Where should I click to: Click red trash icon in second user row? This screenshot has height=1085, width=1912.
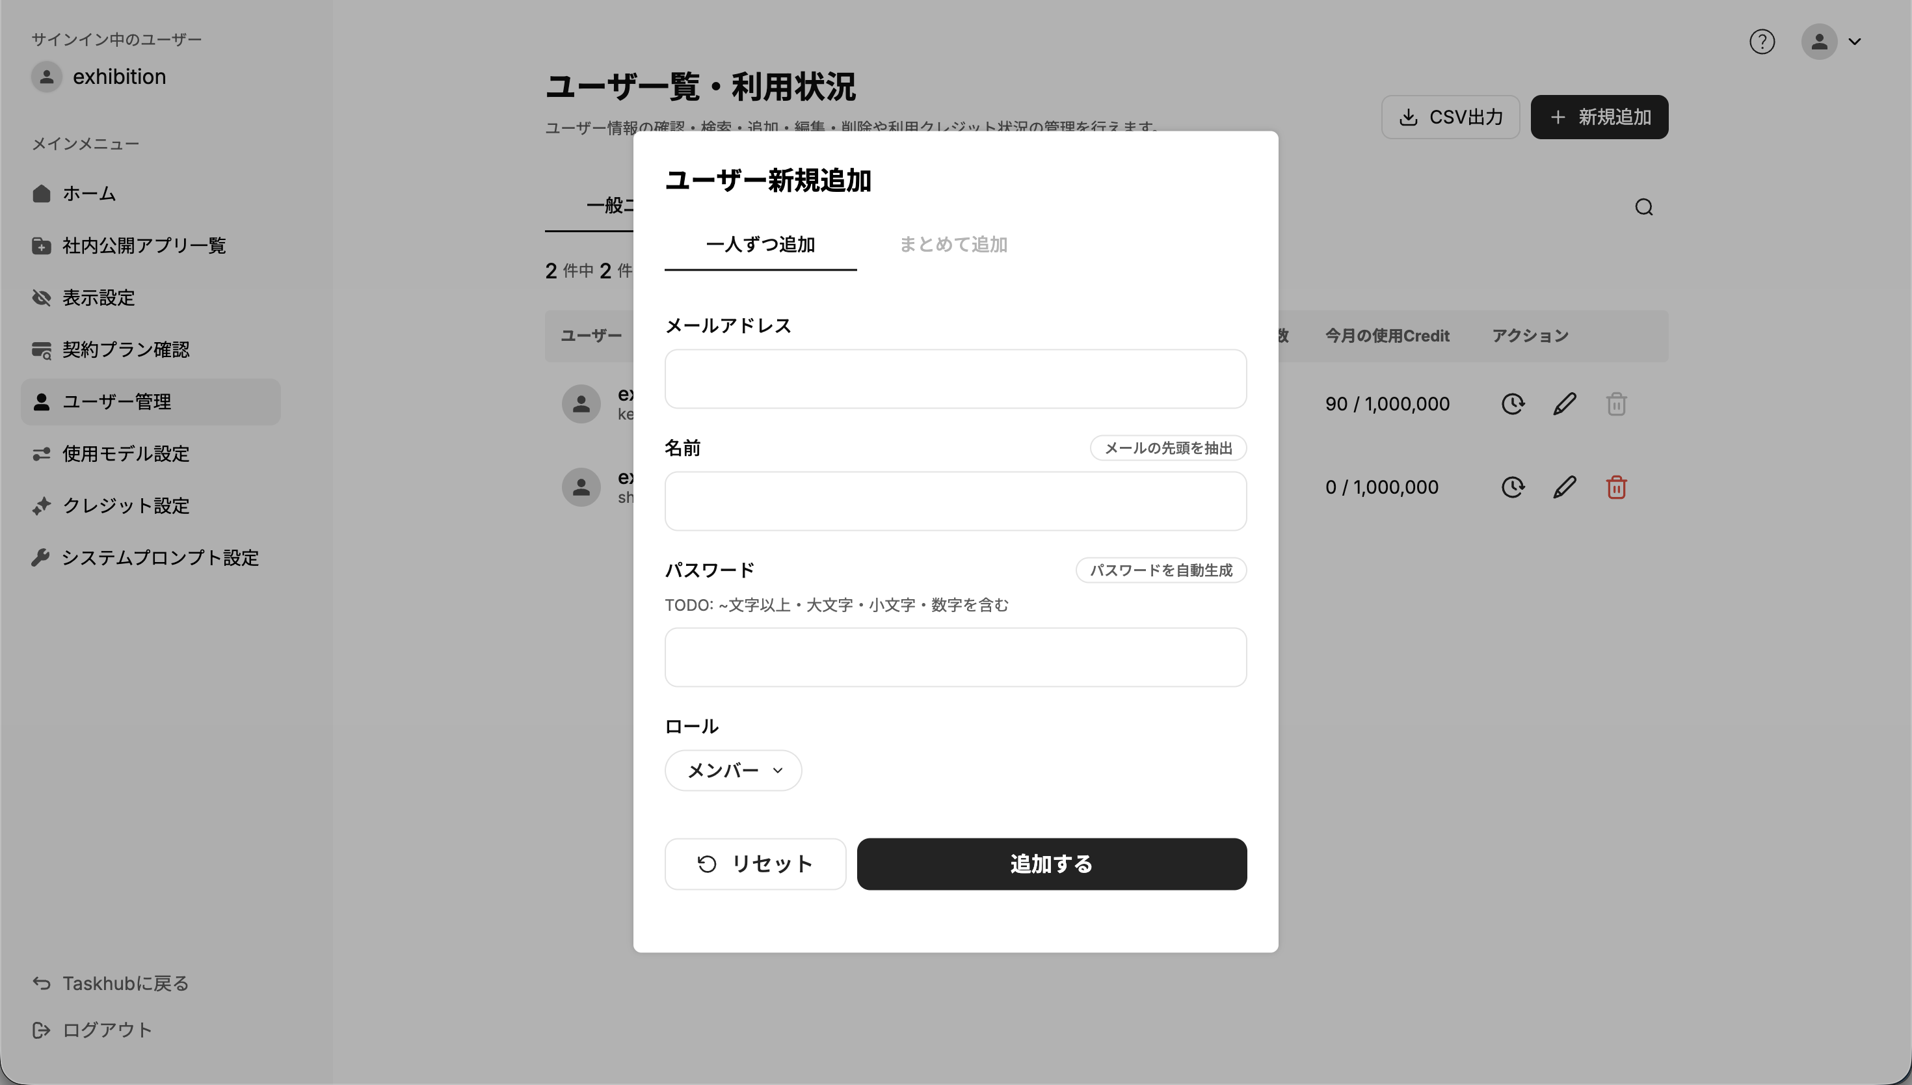pyautogui.click(x=1615, y=487)
